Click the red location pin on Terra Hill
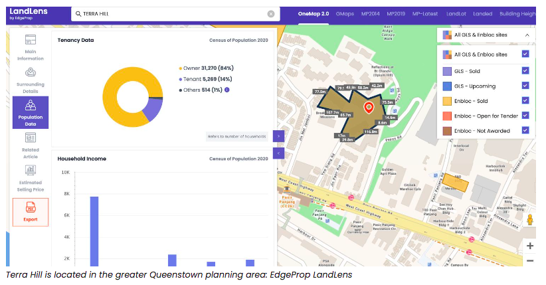Viewport: 546px width, 285px height. point(369,108)
